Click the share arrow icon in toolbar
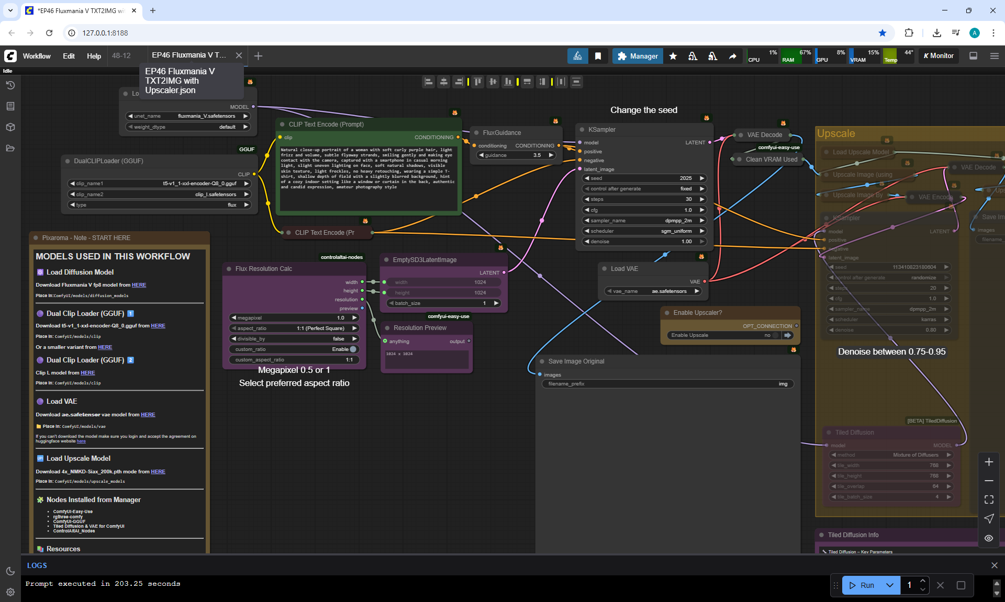This screenshot has height=602, width=1005. tap(732, 56)
